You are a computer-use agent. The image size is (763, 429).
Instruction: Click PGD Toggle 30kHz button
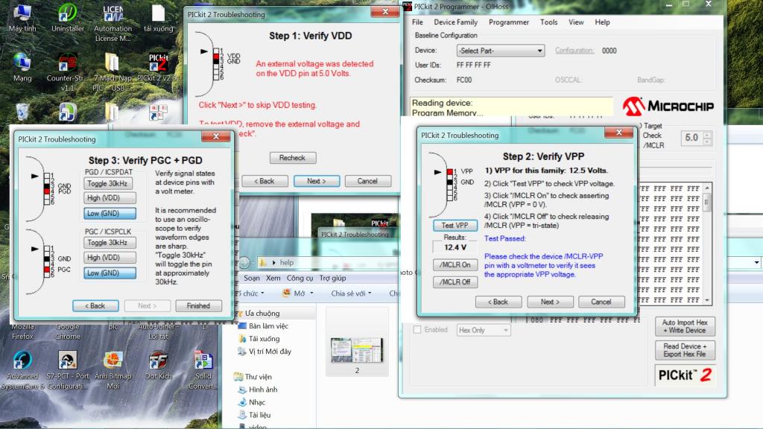[x=109, y=183]
